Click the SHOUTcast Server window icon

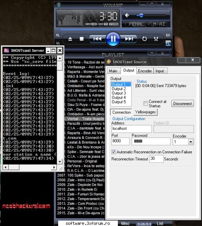coord(6,50)
